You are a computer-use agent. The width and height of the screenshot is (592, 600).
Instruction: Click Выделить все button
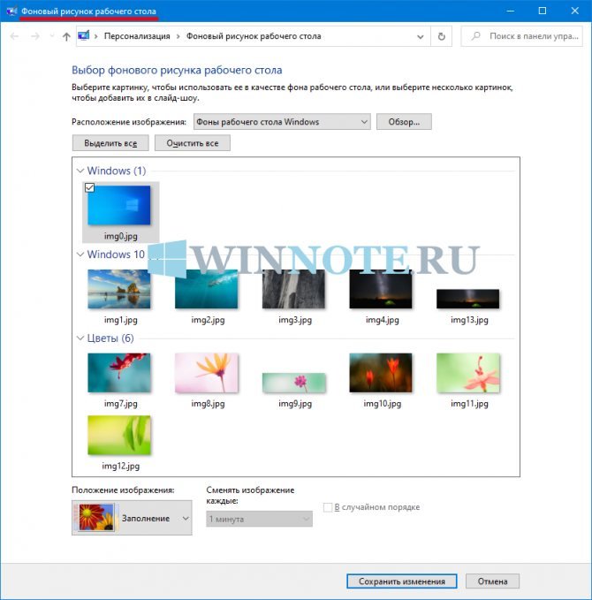tap(110, 143)
